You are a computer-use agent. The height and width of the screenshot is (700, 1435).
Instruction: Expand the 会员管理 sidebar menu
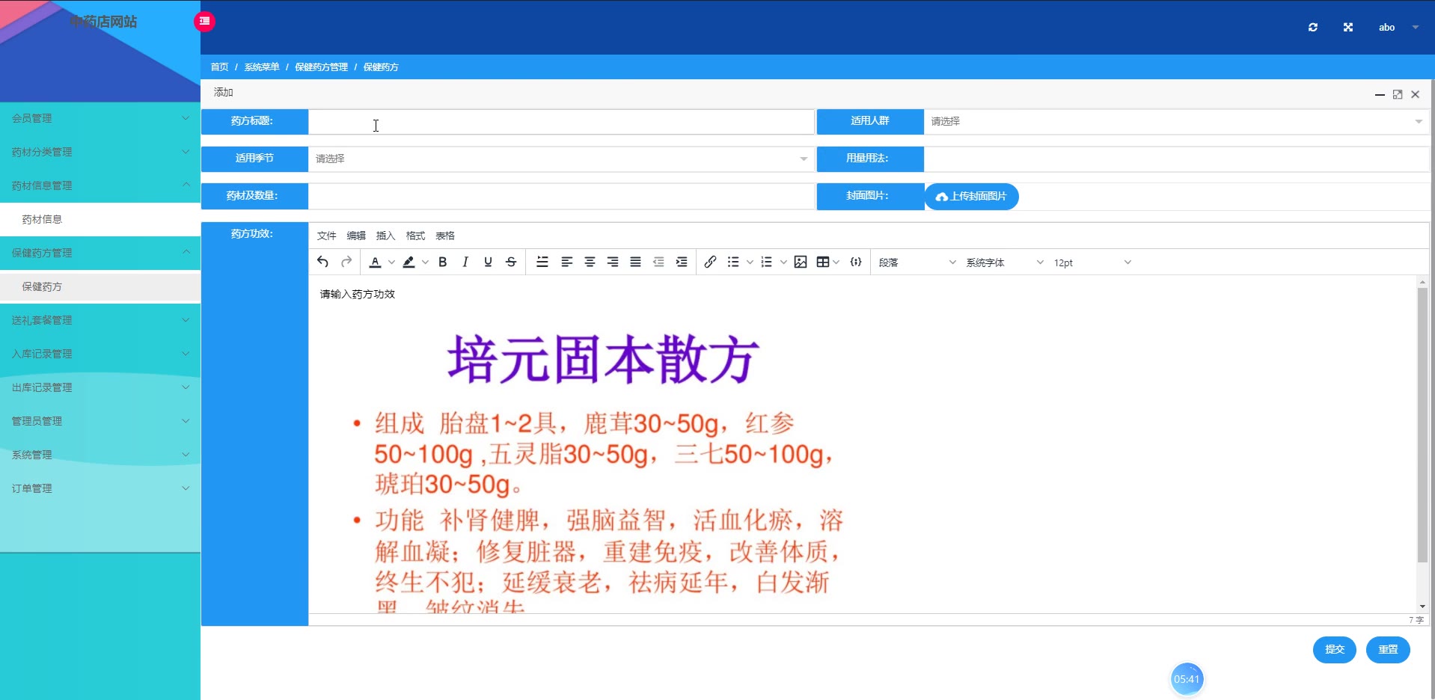pos(100,118)
